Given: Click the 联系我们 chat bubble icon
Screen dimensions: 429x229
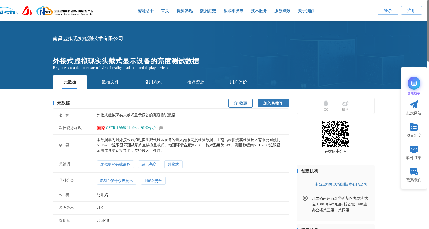Looking at the screenshot, I should click(x=414, y=172).
